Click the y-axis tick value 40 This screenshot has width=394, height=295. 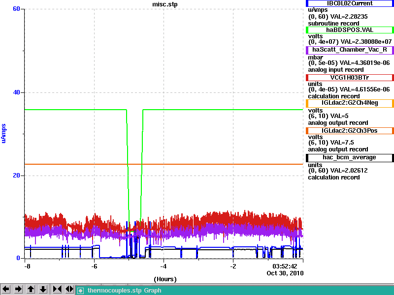click(16, 92)
